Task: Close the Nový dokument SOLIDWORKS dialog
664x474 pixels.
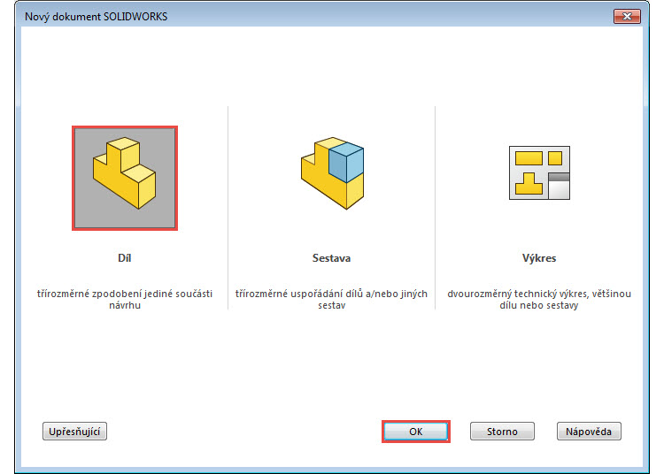Action: click(x=626, y=17)
